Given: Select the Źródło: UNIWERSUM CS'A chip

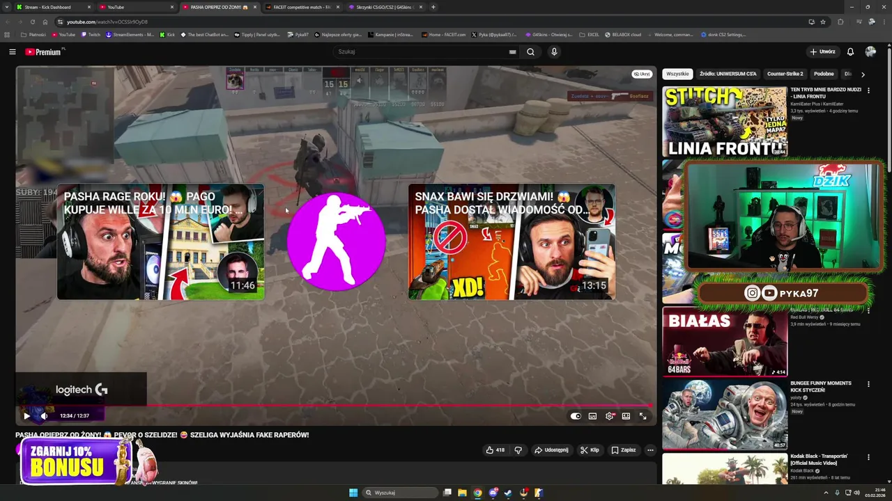Looking at the screenshot, I should pyautogui.click(x=728, y=74).
